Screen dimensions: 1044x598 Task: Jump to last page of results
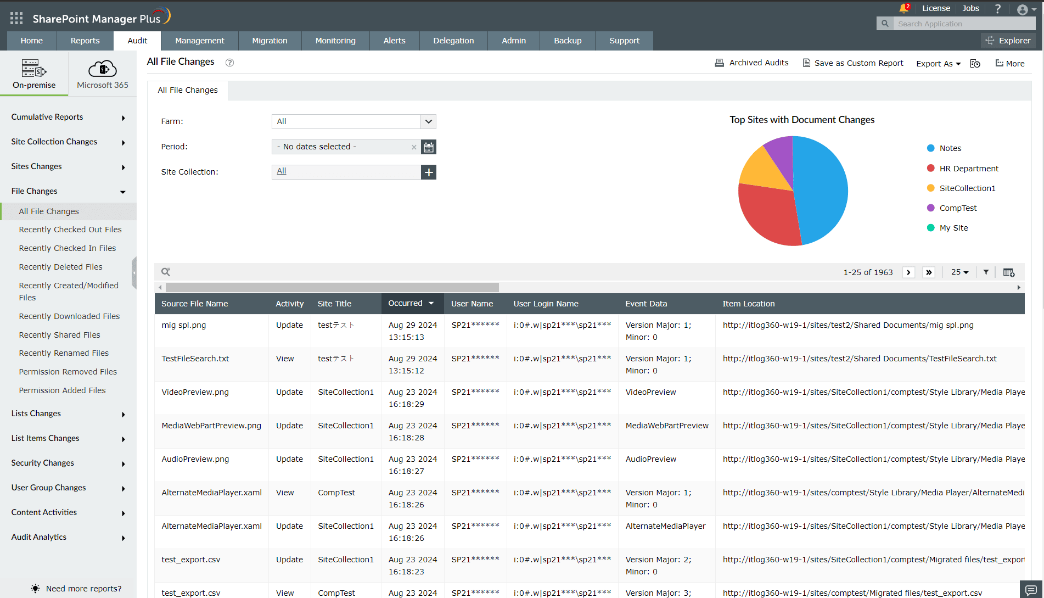(x=929, y=272)
